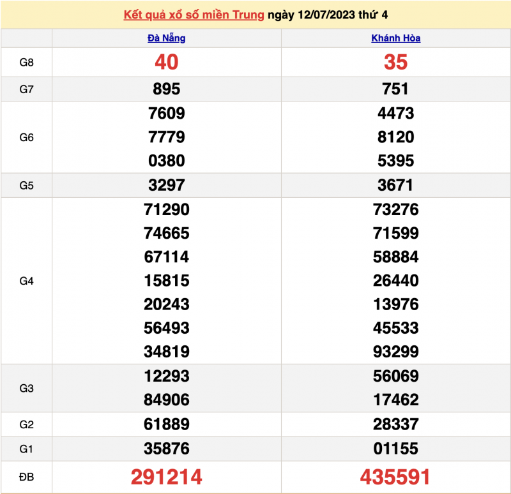
Task: Click the G1 number 01155
Action: [395, 449]
